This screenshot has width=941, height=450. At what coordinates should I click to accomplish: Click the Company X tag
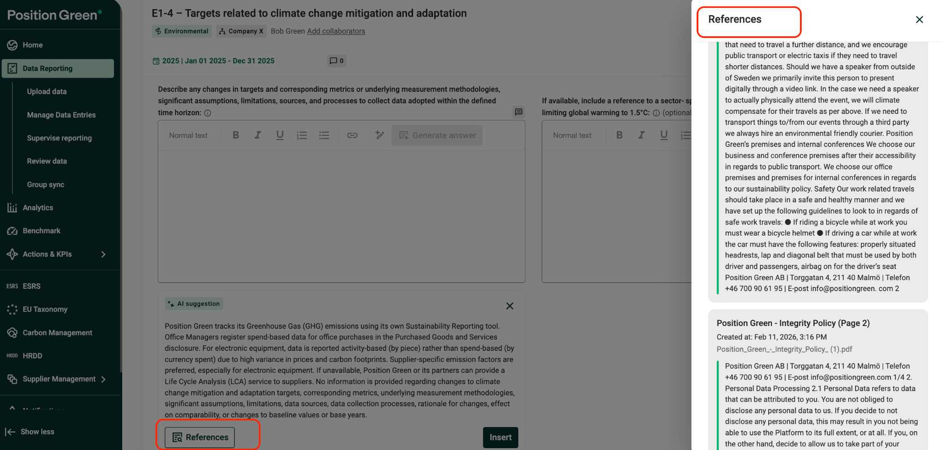[241, 31]
